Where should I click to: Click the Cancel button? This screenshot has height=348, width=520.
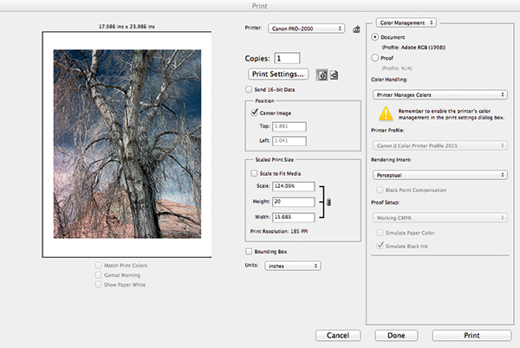(x=338, y=335)
